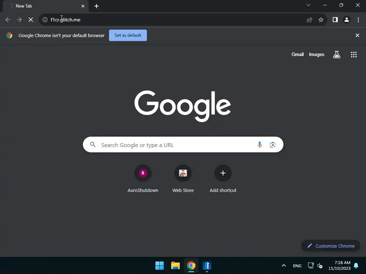Click the address bar URL
Screen dimensions: 366x274
(66, 20)
